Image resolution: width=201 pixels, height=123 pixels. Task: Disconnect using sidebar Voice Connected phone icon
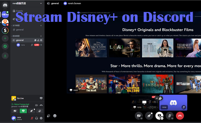pos(41,105)
